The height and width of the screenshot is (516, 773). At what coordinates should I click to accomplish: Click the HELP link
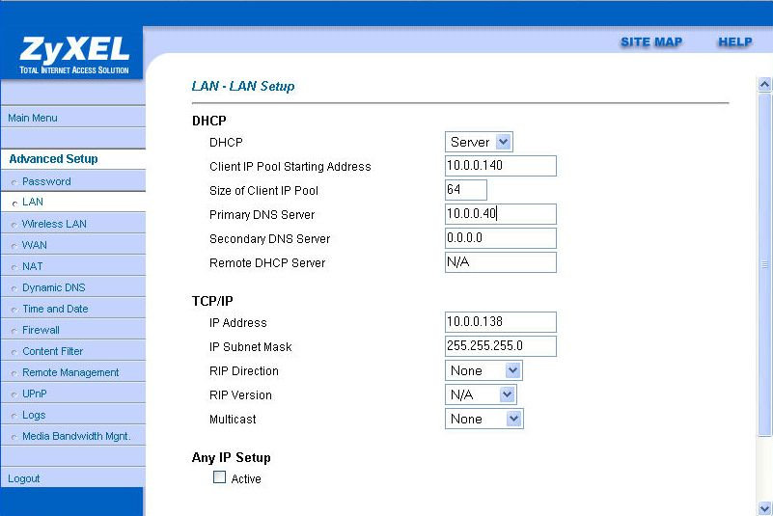point(734,42)
